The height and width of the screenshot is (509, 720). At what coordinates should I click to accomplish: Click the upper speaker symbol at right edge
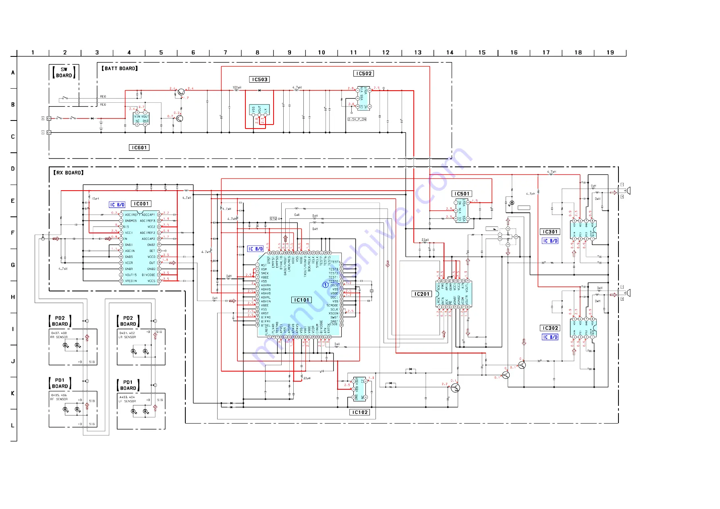coord(627,191)
